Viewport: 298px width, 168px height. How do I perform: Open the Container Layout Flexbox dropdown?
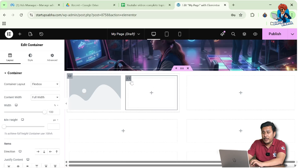tap(45, 84)
